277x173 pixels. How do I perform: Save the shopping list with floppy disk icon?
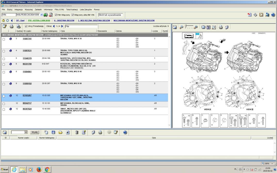54,132
